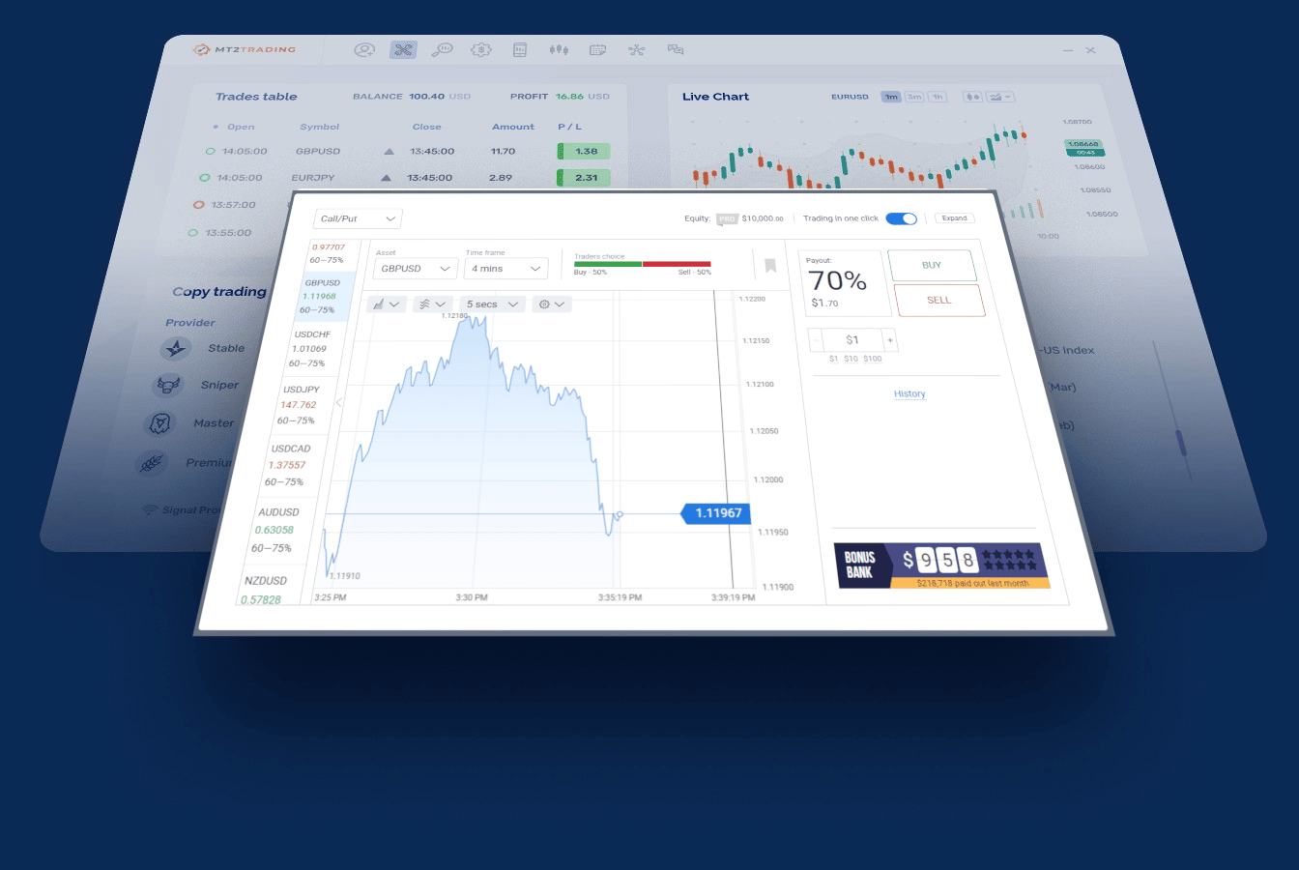Screen dimensions: 1299x870
Task: Click the bookmark icon beside Traders choice
Action: pos(770,266)
